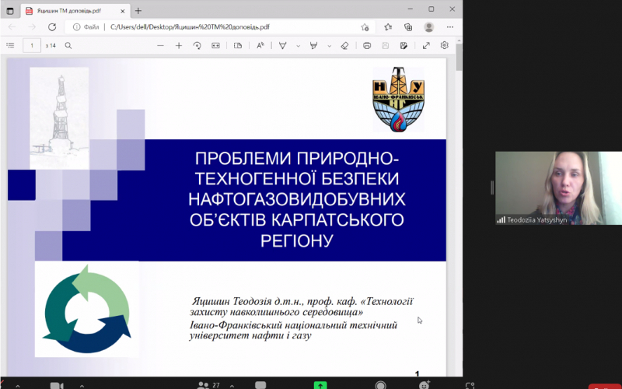
Task: Close the Яцишин ТМ доповідь.pdf tab
Action: (123, 11)
